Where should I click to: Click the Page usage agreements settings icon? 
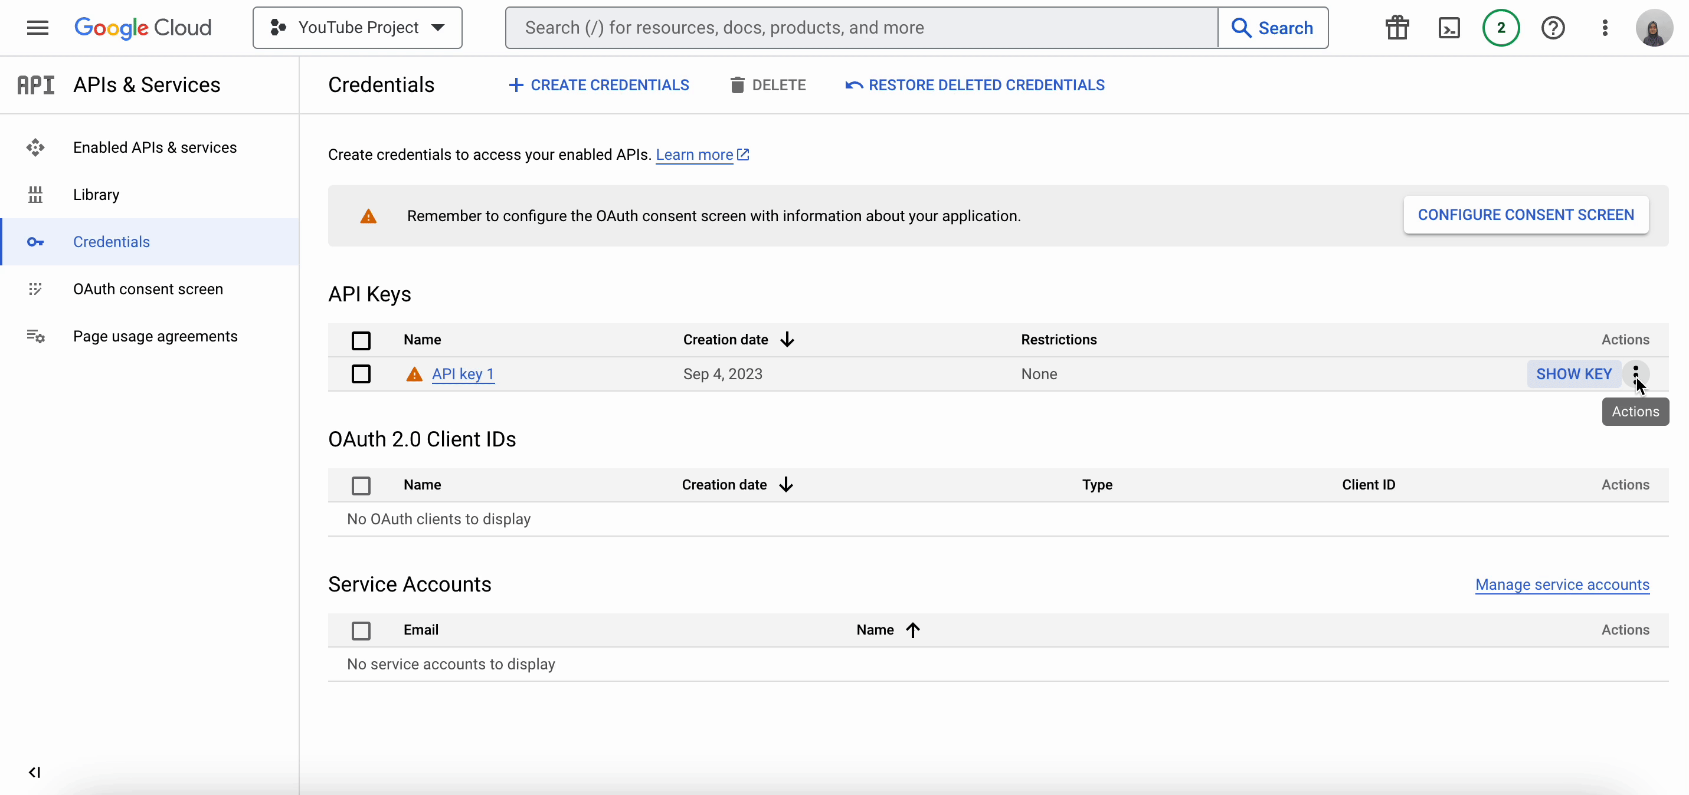(35, 336)
